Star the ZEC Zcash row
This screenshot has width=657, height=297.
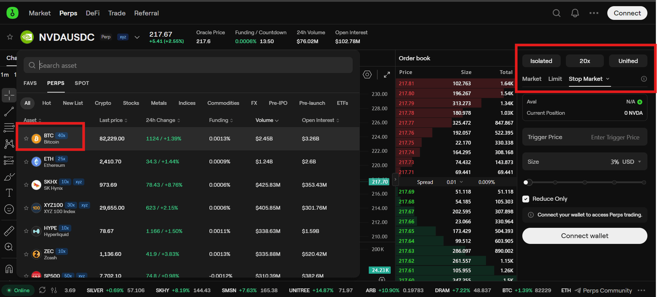26,254
